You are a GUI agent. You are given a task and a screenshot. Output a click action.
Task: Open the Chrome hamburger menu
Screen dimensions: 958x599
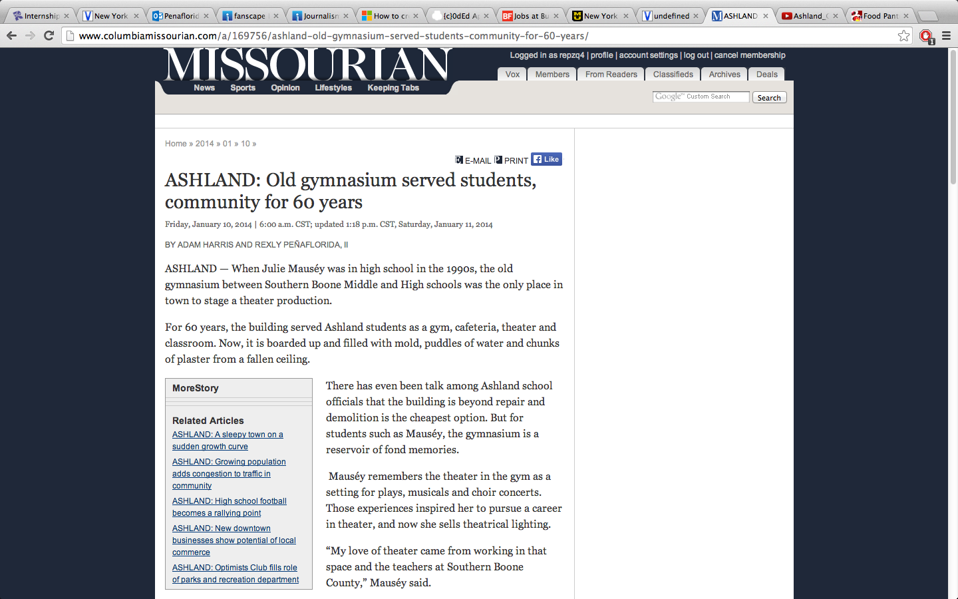pos(946,36)
